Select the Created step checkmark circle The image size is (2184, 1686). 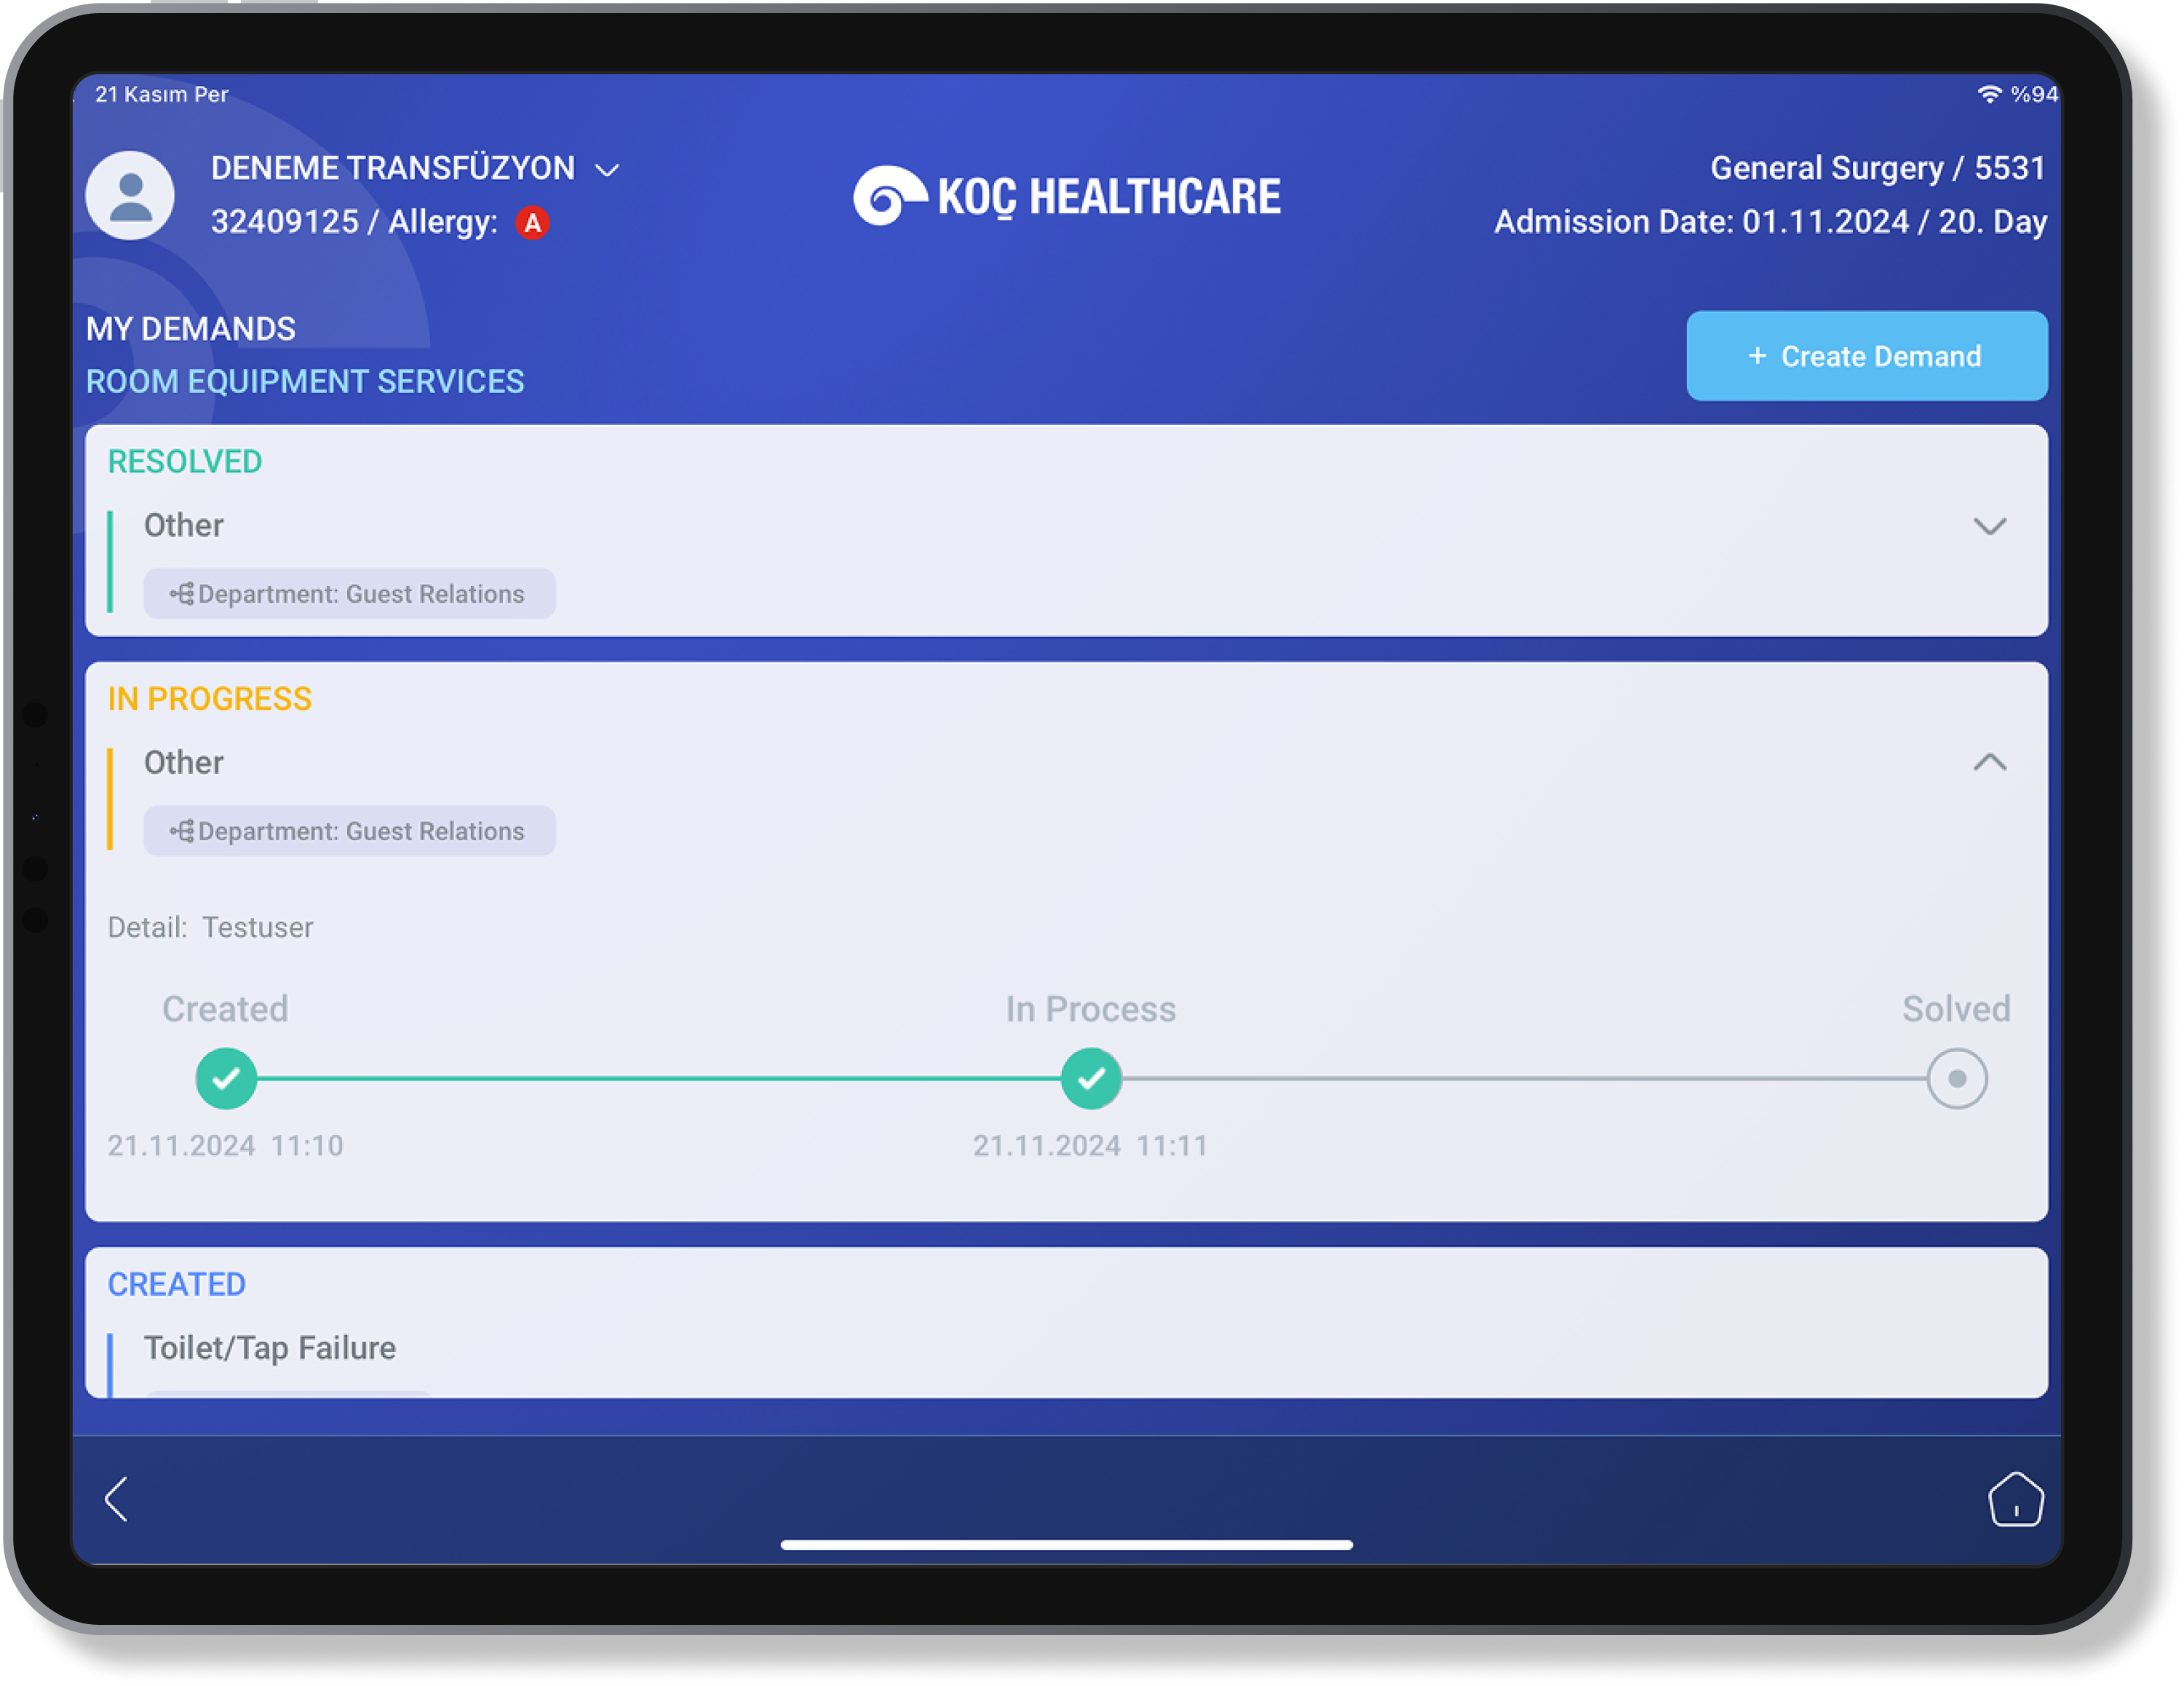click(x=226, y=1077)
